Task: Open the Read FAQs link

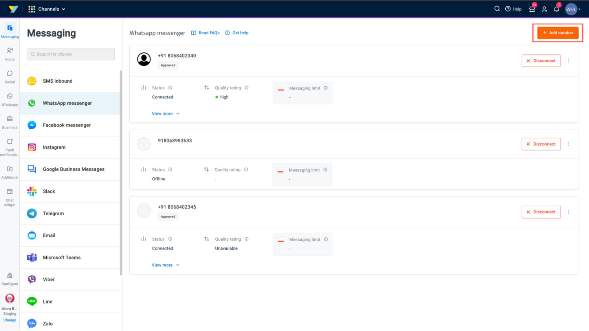Action: (205, 33)
